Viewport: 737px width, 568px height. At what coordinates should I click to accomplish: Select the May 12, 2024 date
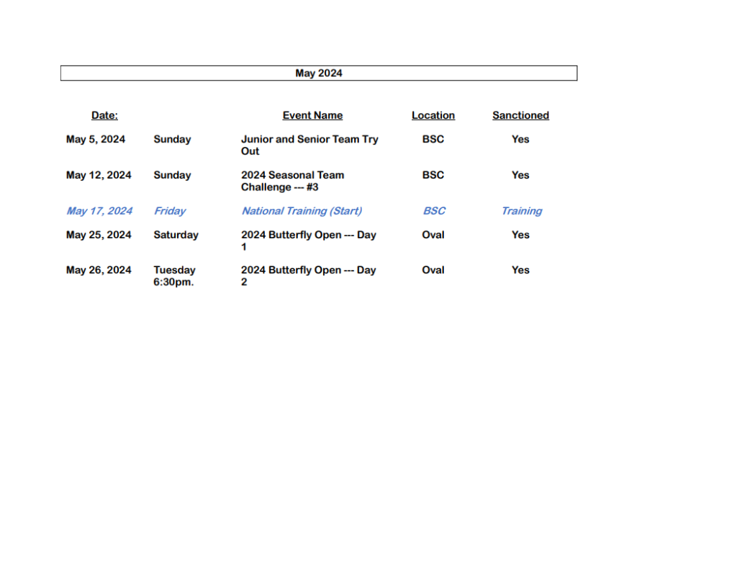tap(99, 175)
